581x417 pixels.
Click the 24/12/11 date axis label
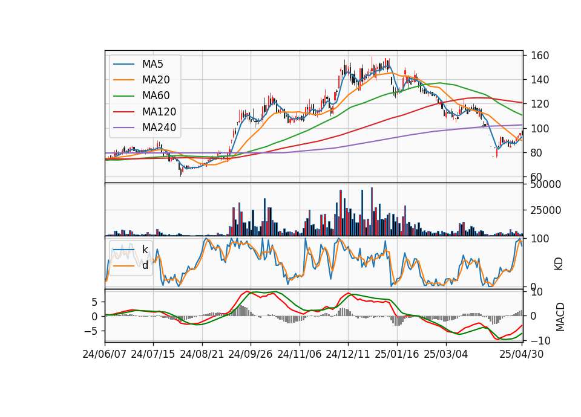348,354
